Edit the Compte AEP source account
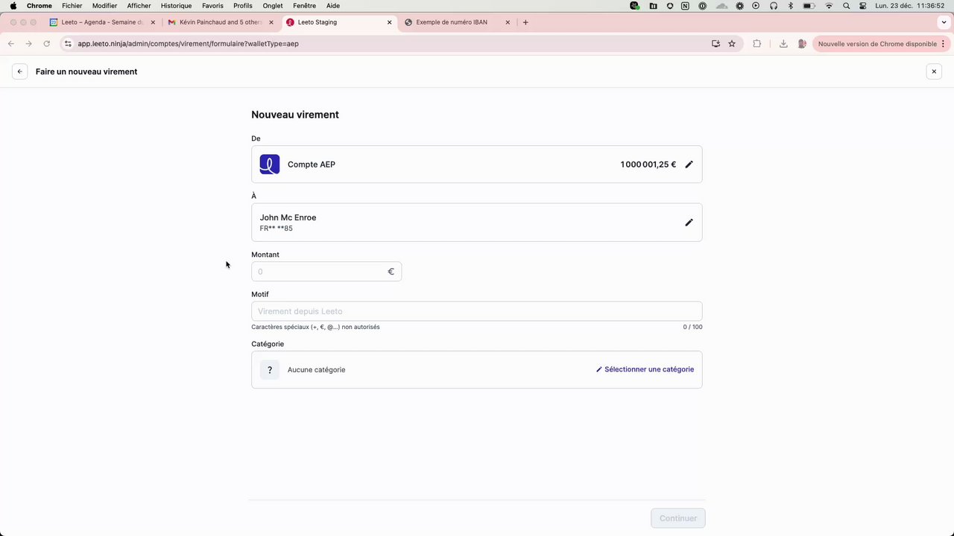Viewport: 954px width, 536px height. tap(689, 165)
